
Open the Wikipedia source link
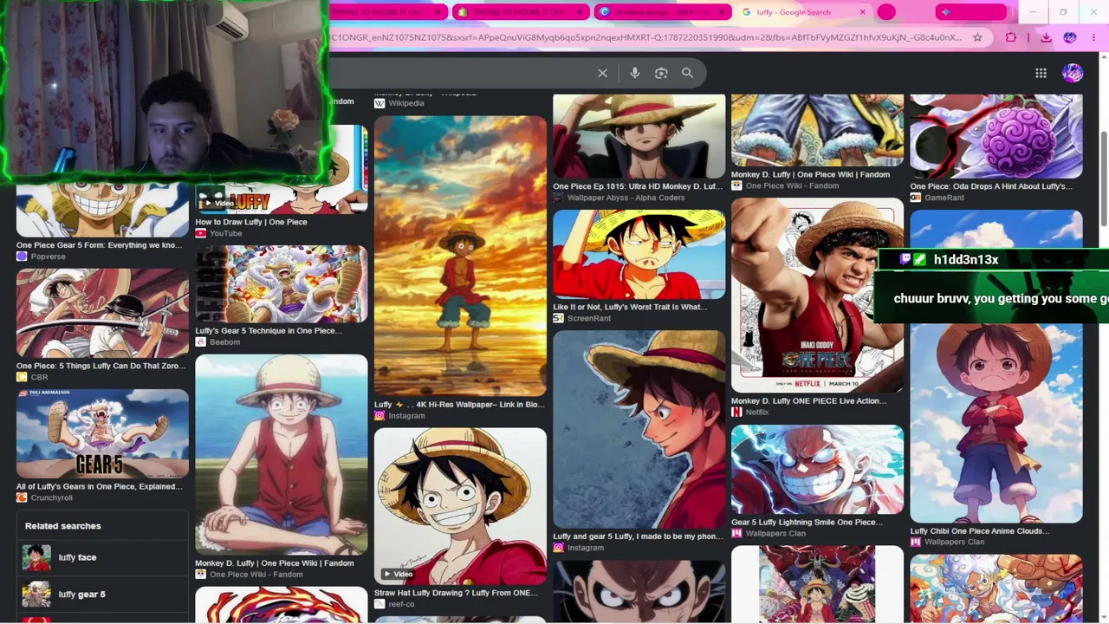click(x=399, y=103)
